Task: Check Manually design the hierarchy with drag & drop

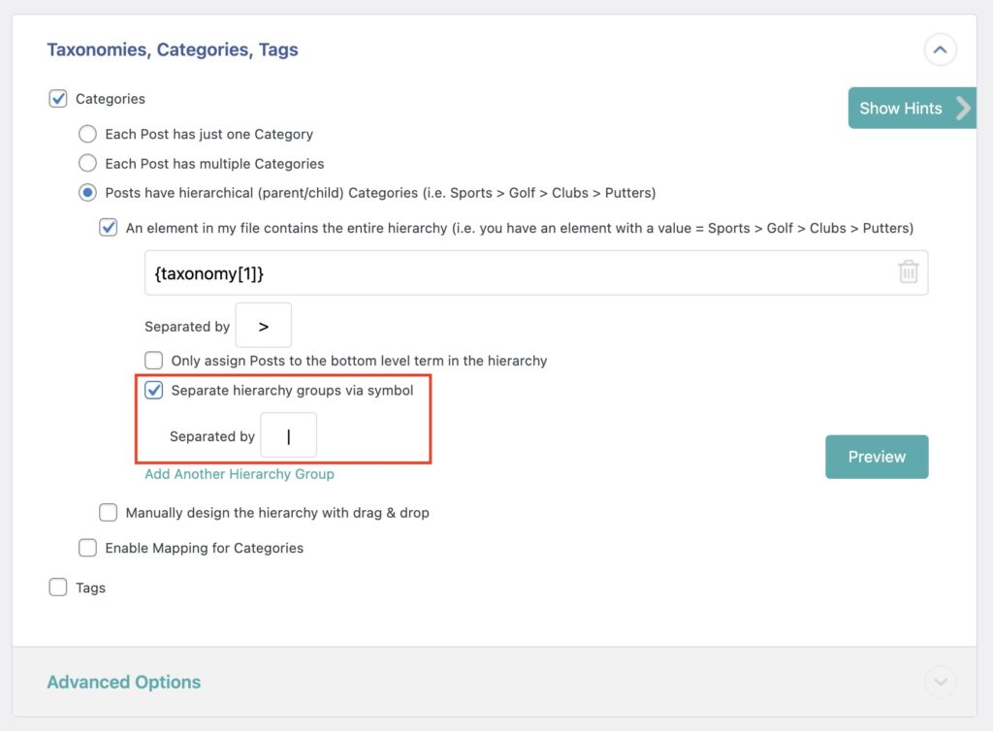Action: pos(108,512)
